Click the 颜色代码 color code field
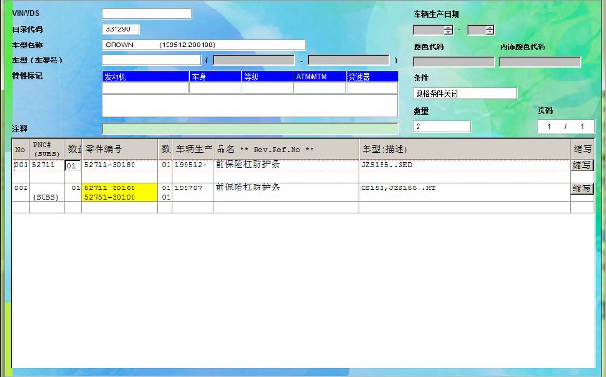Image resolution: width=606 pixels, height=377 pixels. point(454,62)
